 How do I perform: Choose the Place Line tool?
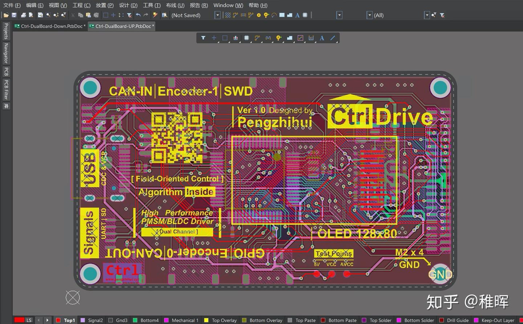coord(332,38)
